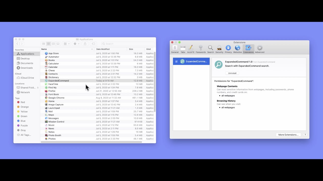The image size is (323, 181).
Task: Open iCloud Drive in Finder sidebar
Action: point(27,78)
